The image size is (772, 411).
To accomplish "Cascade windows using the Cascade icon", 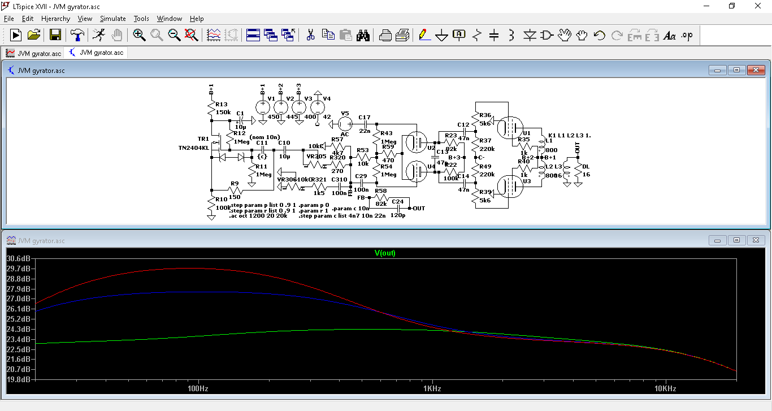I will tap(271, 35).
